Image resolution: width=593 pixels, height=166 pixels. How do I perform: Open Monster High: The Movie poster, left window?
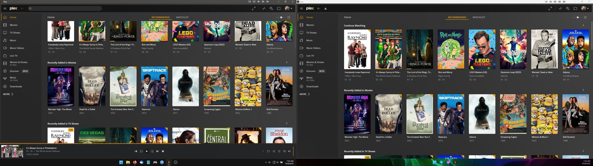[x=61, y=86]
